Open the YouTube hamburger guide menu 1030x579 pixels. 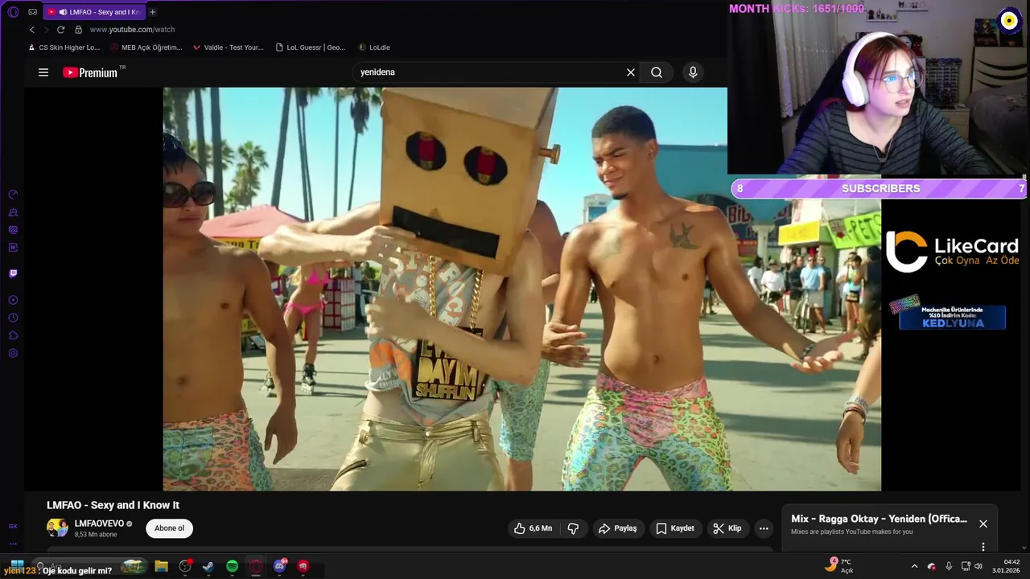click(43, 72)
